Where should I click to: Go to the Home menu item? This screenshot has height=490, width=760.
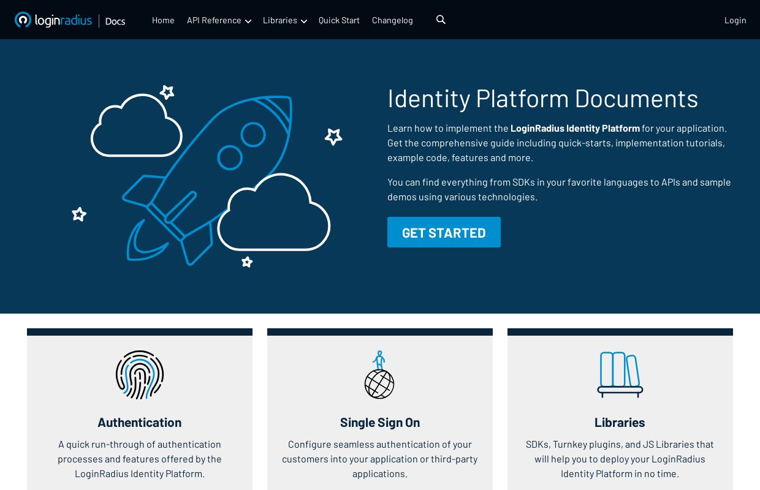163,20
